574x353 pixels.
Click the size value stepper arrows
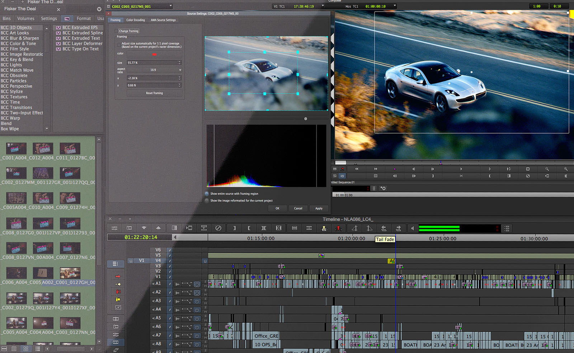click(180, 63)
